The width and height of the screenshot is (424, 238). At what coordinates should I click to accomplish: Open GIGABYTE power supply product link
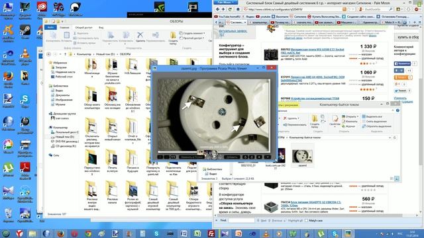coord(311,204)
